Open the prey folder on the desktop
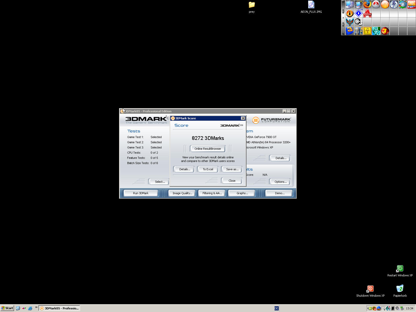Screen dimensions: 416x312 [252, 7]
